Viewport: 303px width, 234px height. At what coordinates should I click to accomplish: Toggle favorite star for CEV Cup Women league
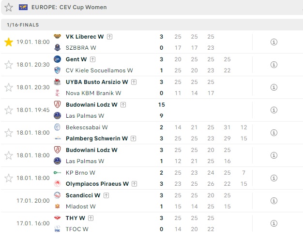point(9,7)
